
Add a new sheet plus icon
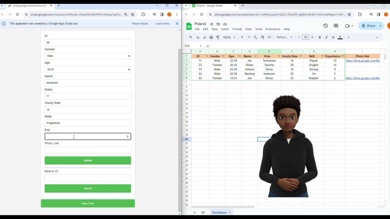(195, 212)
